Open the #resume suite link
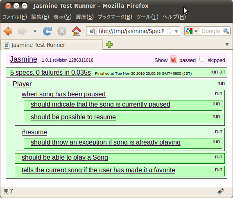 click(x=34, y=132)
